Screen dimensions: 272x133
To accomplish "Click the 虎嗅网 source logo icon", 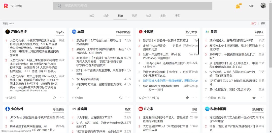I will pos(74,109).
